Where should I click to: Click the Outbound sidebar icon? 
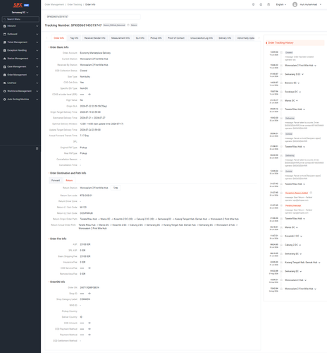[x=5, y=34]
